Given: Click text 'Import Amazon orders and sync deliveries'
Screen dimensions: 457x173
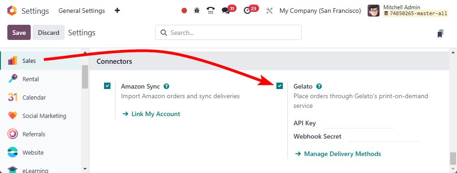Looking at the screenshot, I should point(181,96).
